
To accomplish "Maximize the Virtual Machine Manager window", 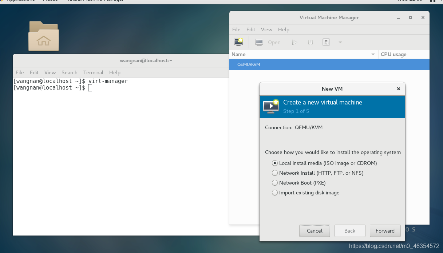I will click(x=411, y=17).
